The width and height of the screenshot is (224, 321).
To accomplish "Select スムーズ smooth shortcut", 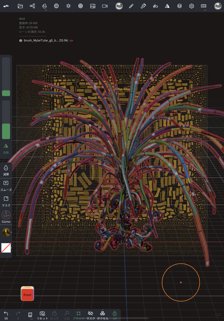I will tap(6, 186).
